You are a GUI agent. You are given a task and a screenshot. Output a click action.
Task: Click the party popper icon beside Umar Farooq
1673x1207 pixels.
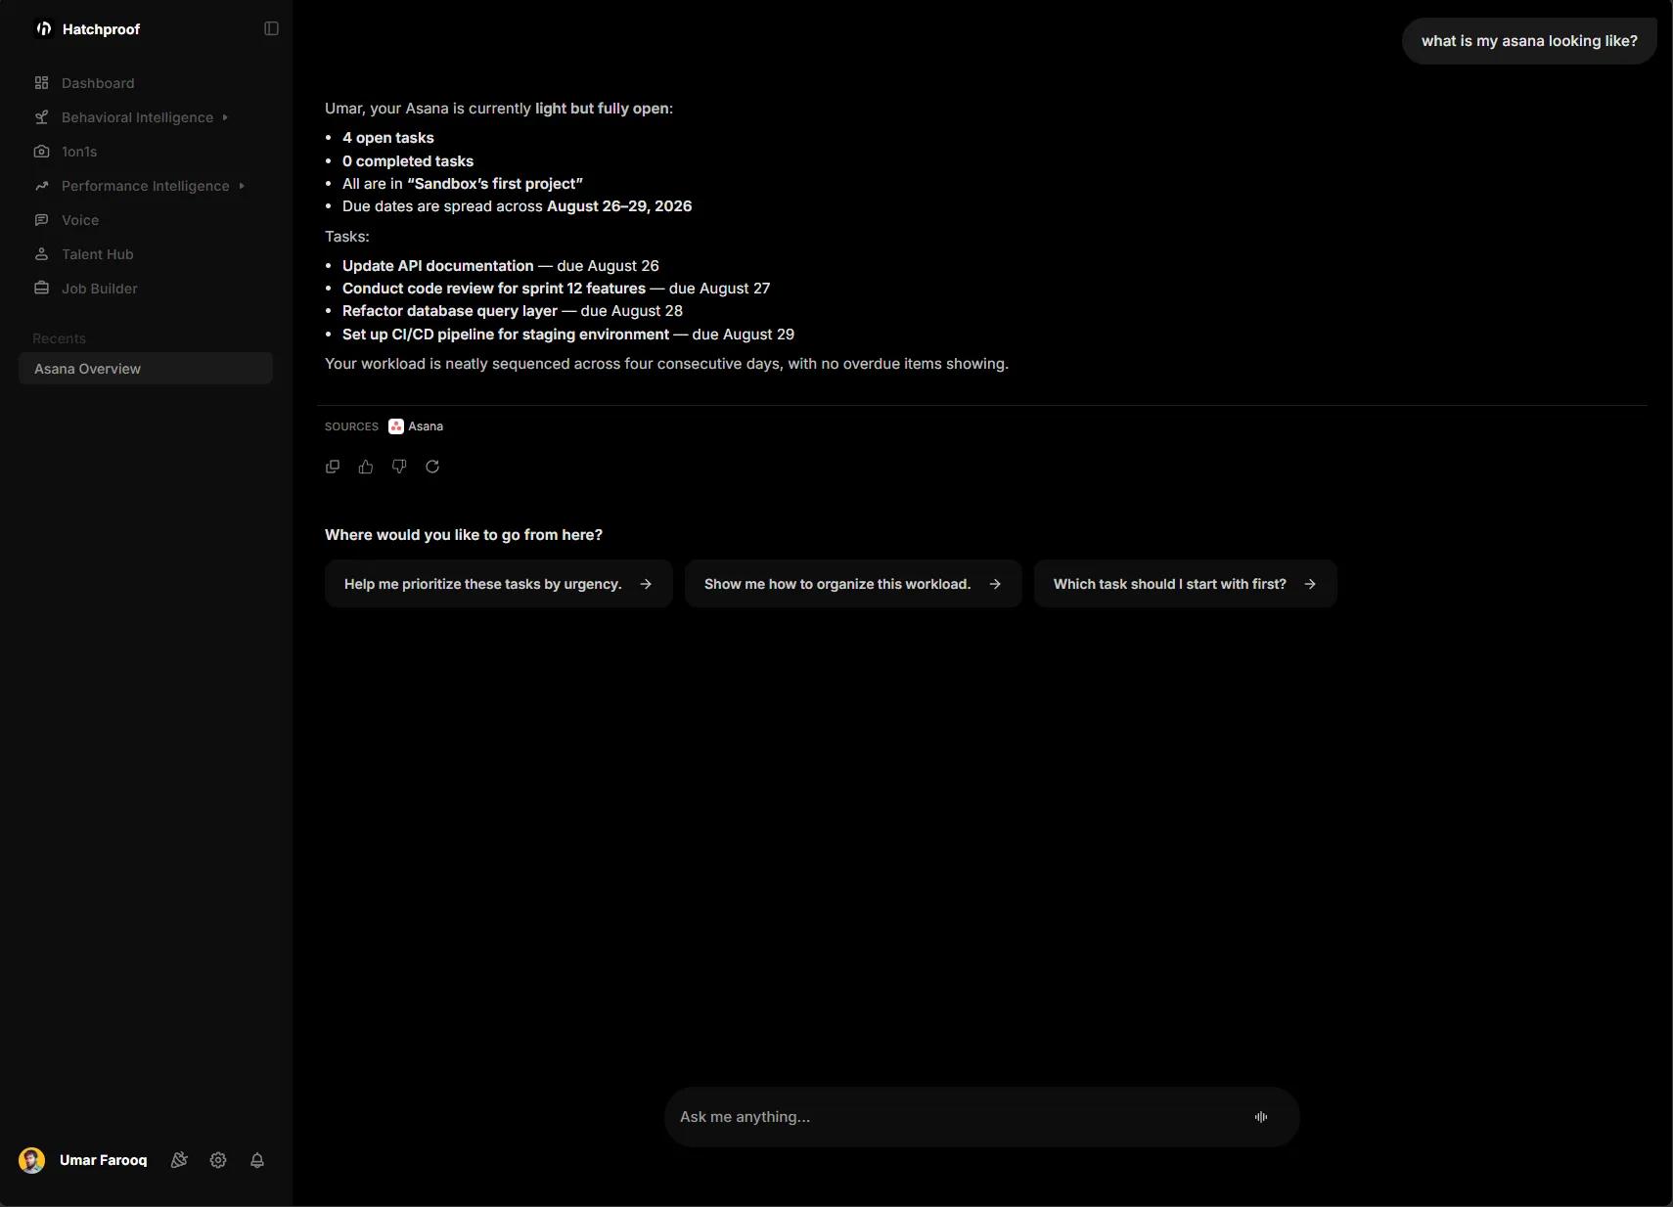179,1160
